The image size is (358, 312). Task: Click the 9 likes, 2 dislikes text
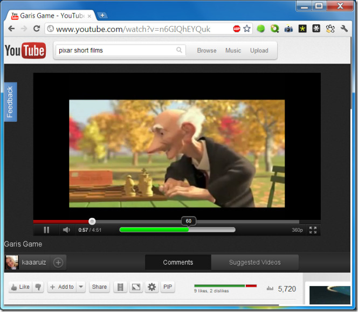pos(211,291)
